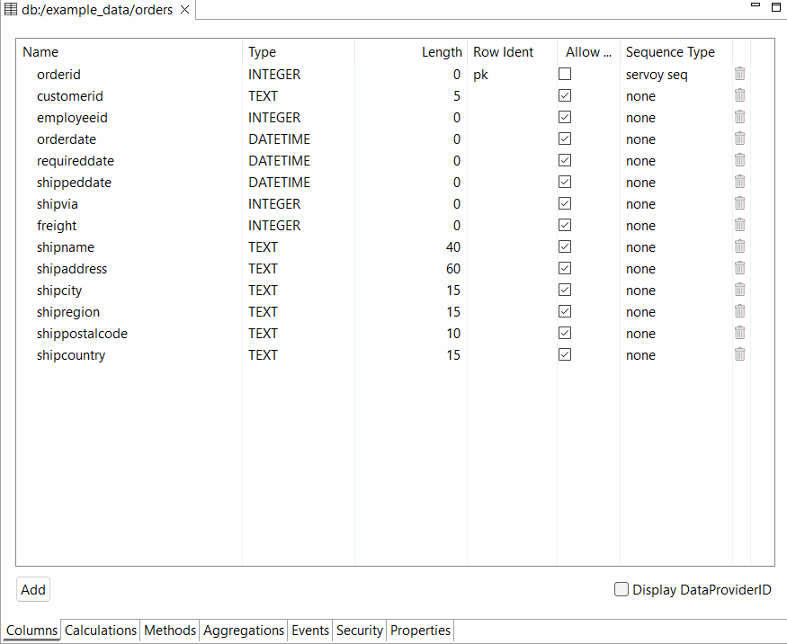Open Sequence Type cell for orderid

675,75
